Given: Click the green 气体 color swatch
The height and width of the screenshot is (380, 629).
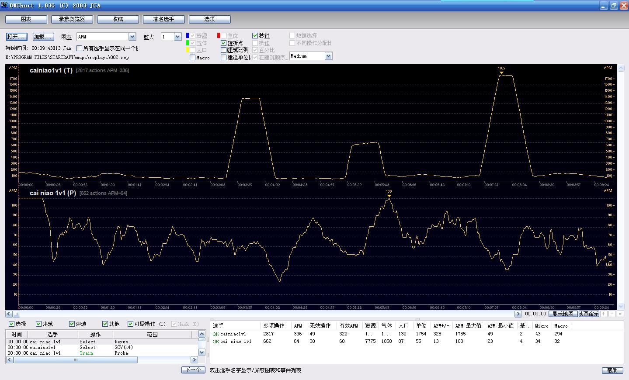Looking at the screenshot, I should point(188,43).
